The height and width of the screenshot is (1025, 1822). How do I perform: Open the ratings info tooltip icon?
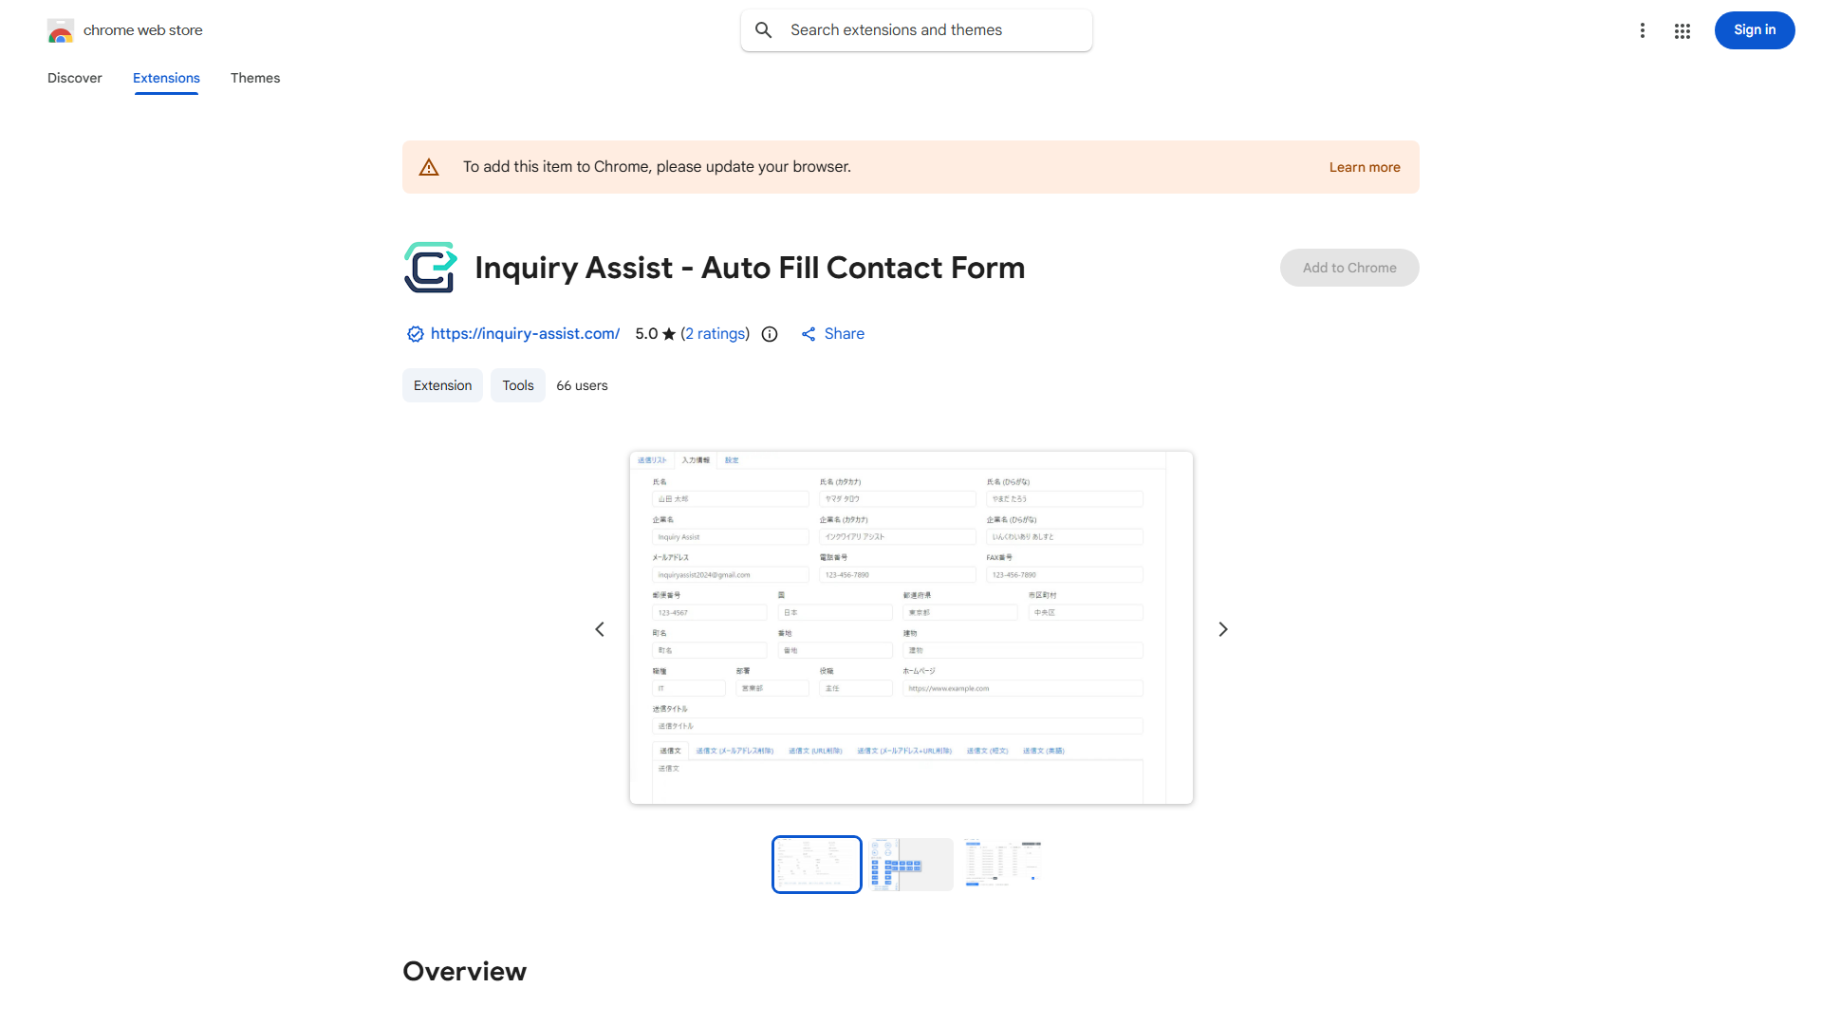(x=769, y=333)
